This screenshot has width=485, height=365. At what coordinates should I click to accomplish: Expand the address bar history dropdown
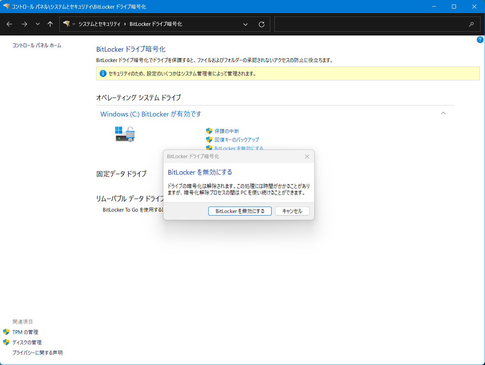click(245, 24)
